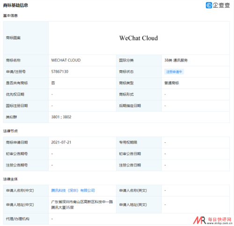Click the 申请人地址(中文) label

pos(20,204)
